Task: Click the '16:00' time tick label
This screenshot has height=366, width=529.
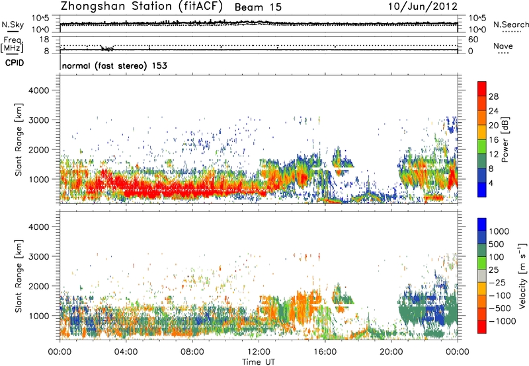Action: (325, 352)
